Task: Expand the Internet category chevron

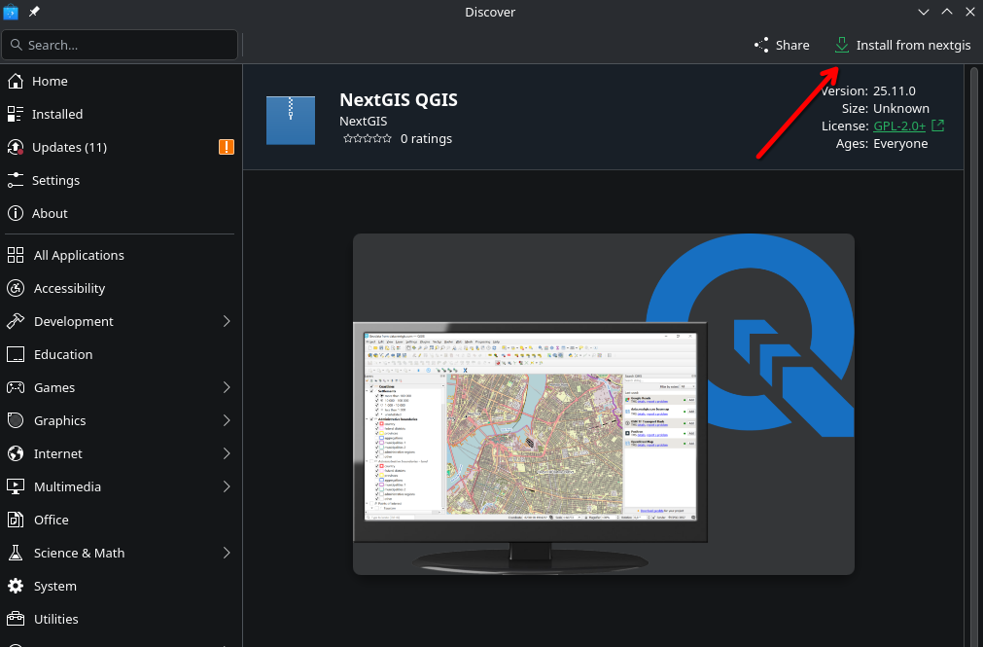Action: coord(227,454)
